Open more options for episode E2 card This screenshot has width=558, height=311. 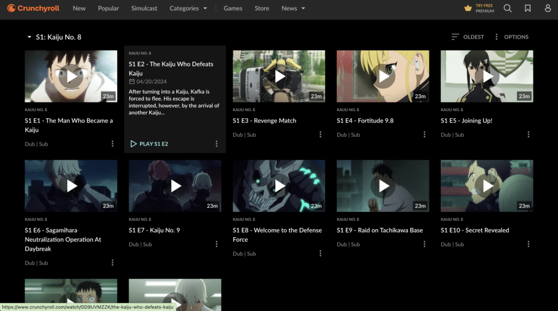pyautogui.click(x=216, y=144)
